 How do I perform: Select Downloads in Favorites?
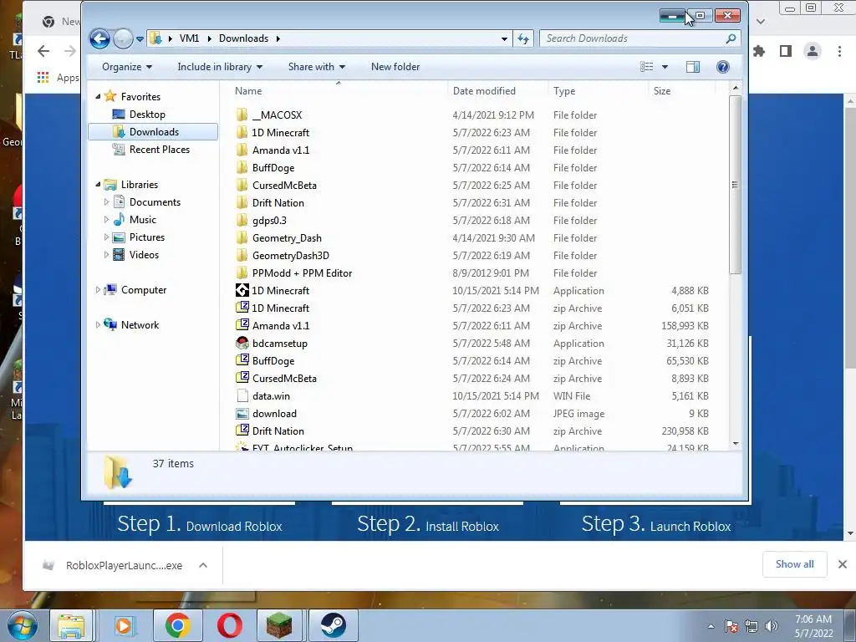[x=153, y=131]
